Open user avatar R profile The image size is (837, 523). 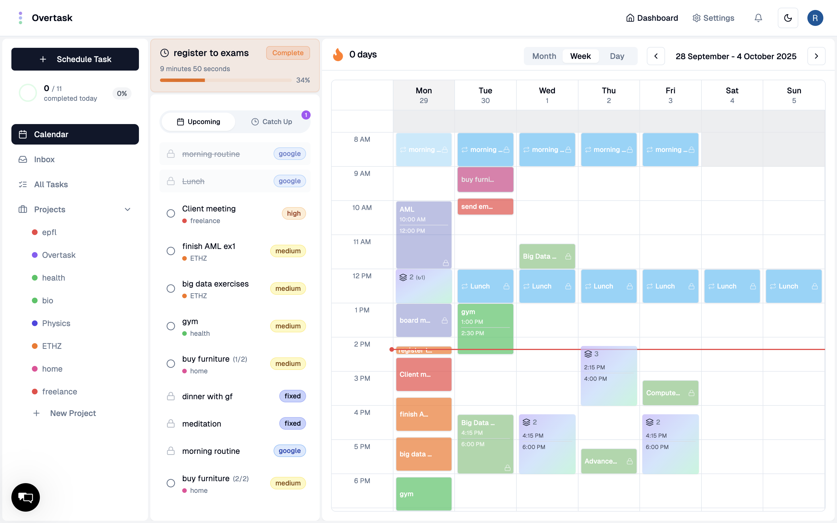click(x=815, y=18)
